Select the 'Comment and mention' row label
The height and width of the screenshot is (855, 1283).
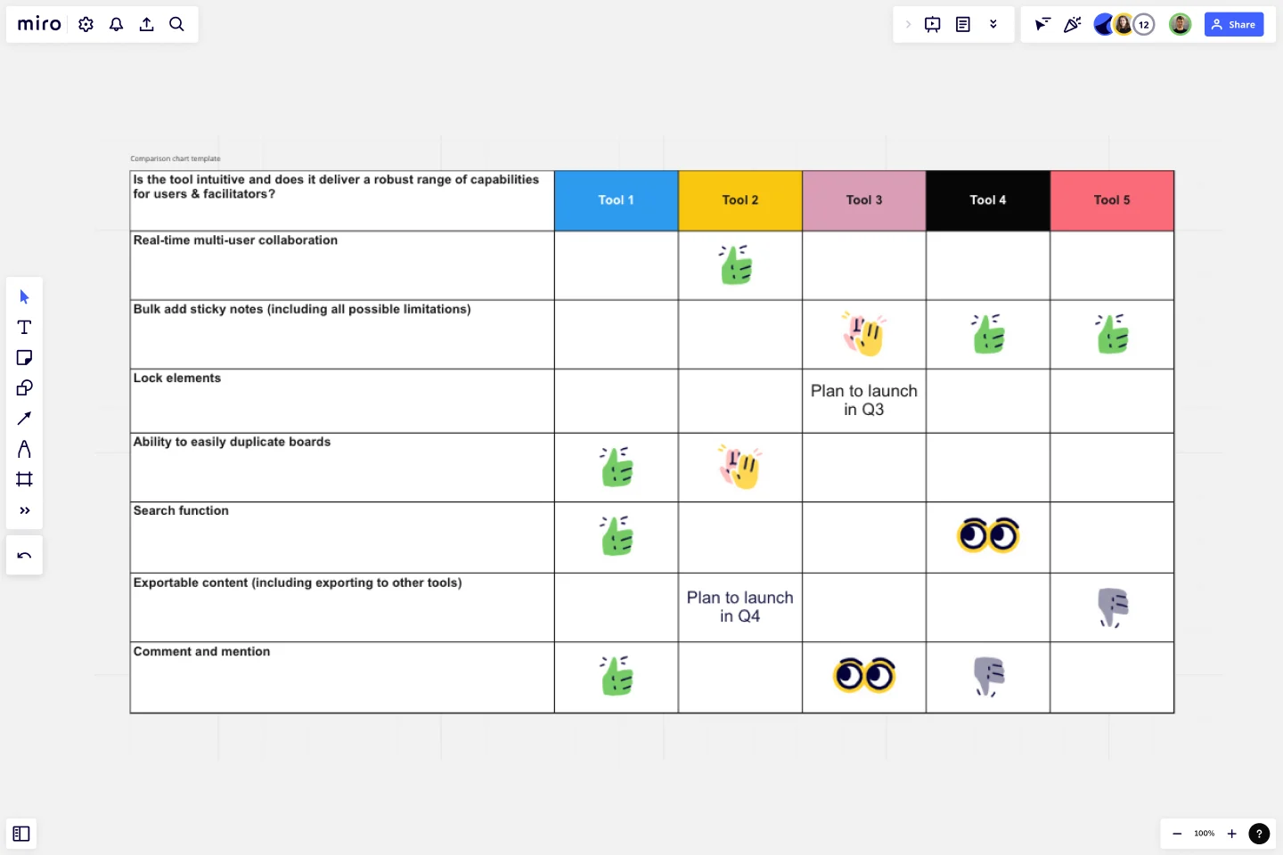201,651
